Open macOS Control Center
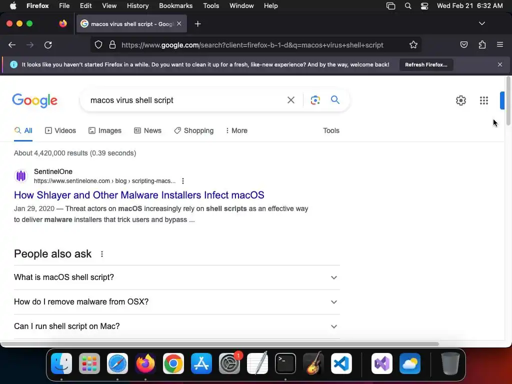512x384 pixels. (x=424, y=6)
